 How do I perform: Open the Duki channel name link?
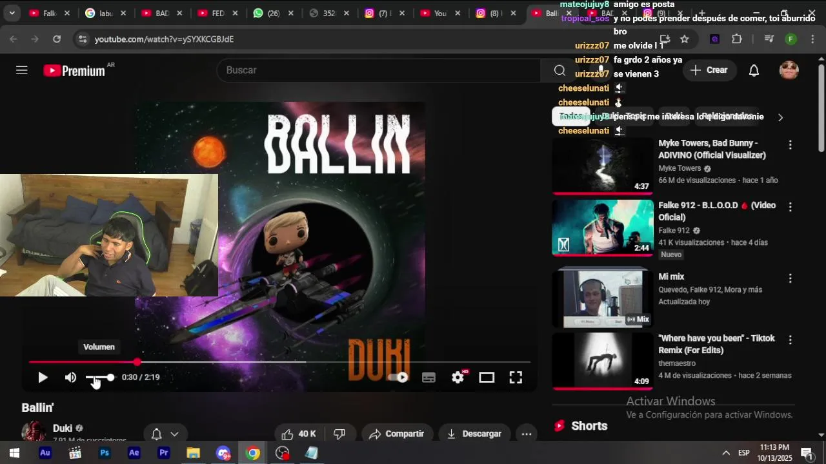[63, 429]
